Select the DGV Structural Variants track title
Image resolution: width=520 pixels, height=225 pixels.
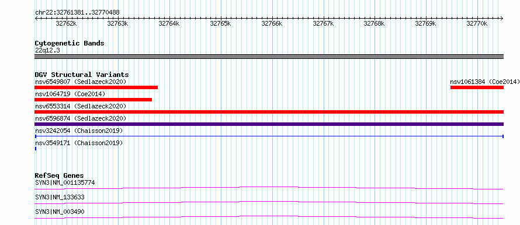click(82, 75)
